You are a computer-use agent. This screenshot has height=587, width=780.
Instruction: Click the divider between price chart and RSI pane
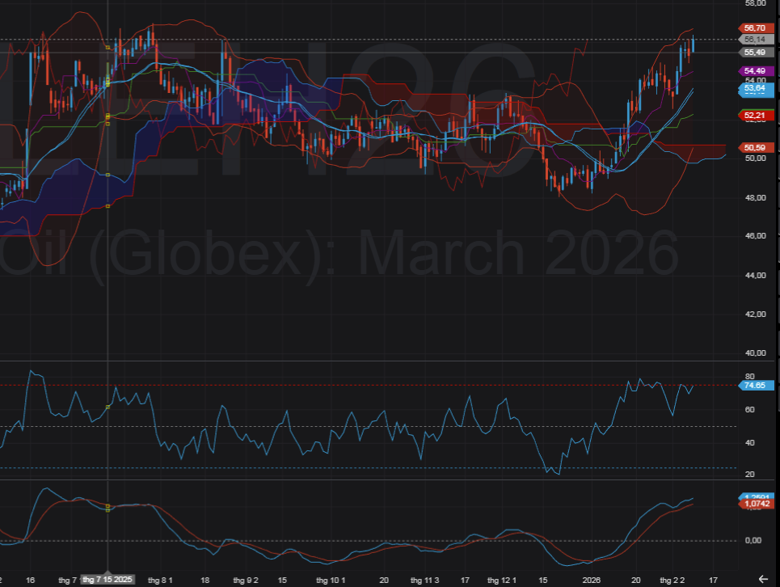click(x=388, y=361)
